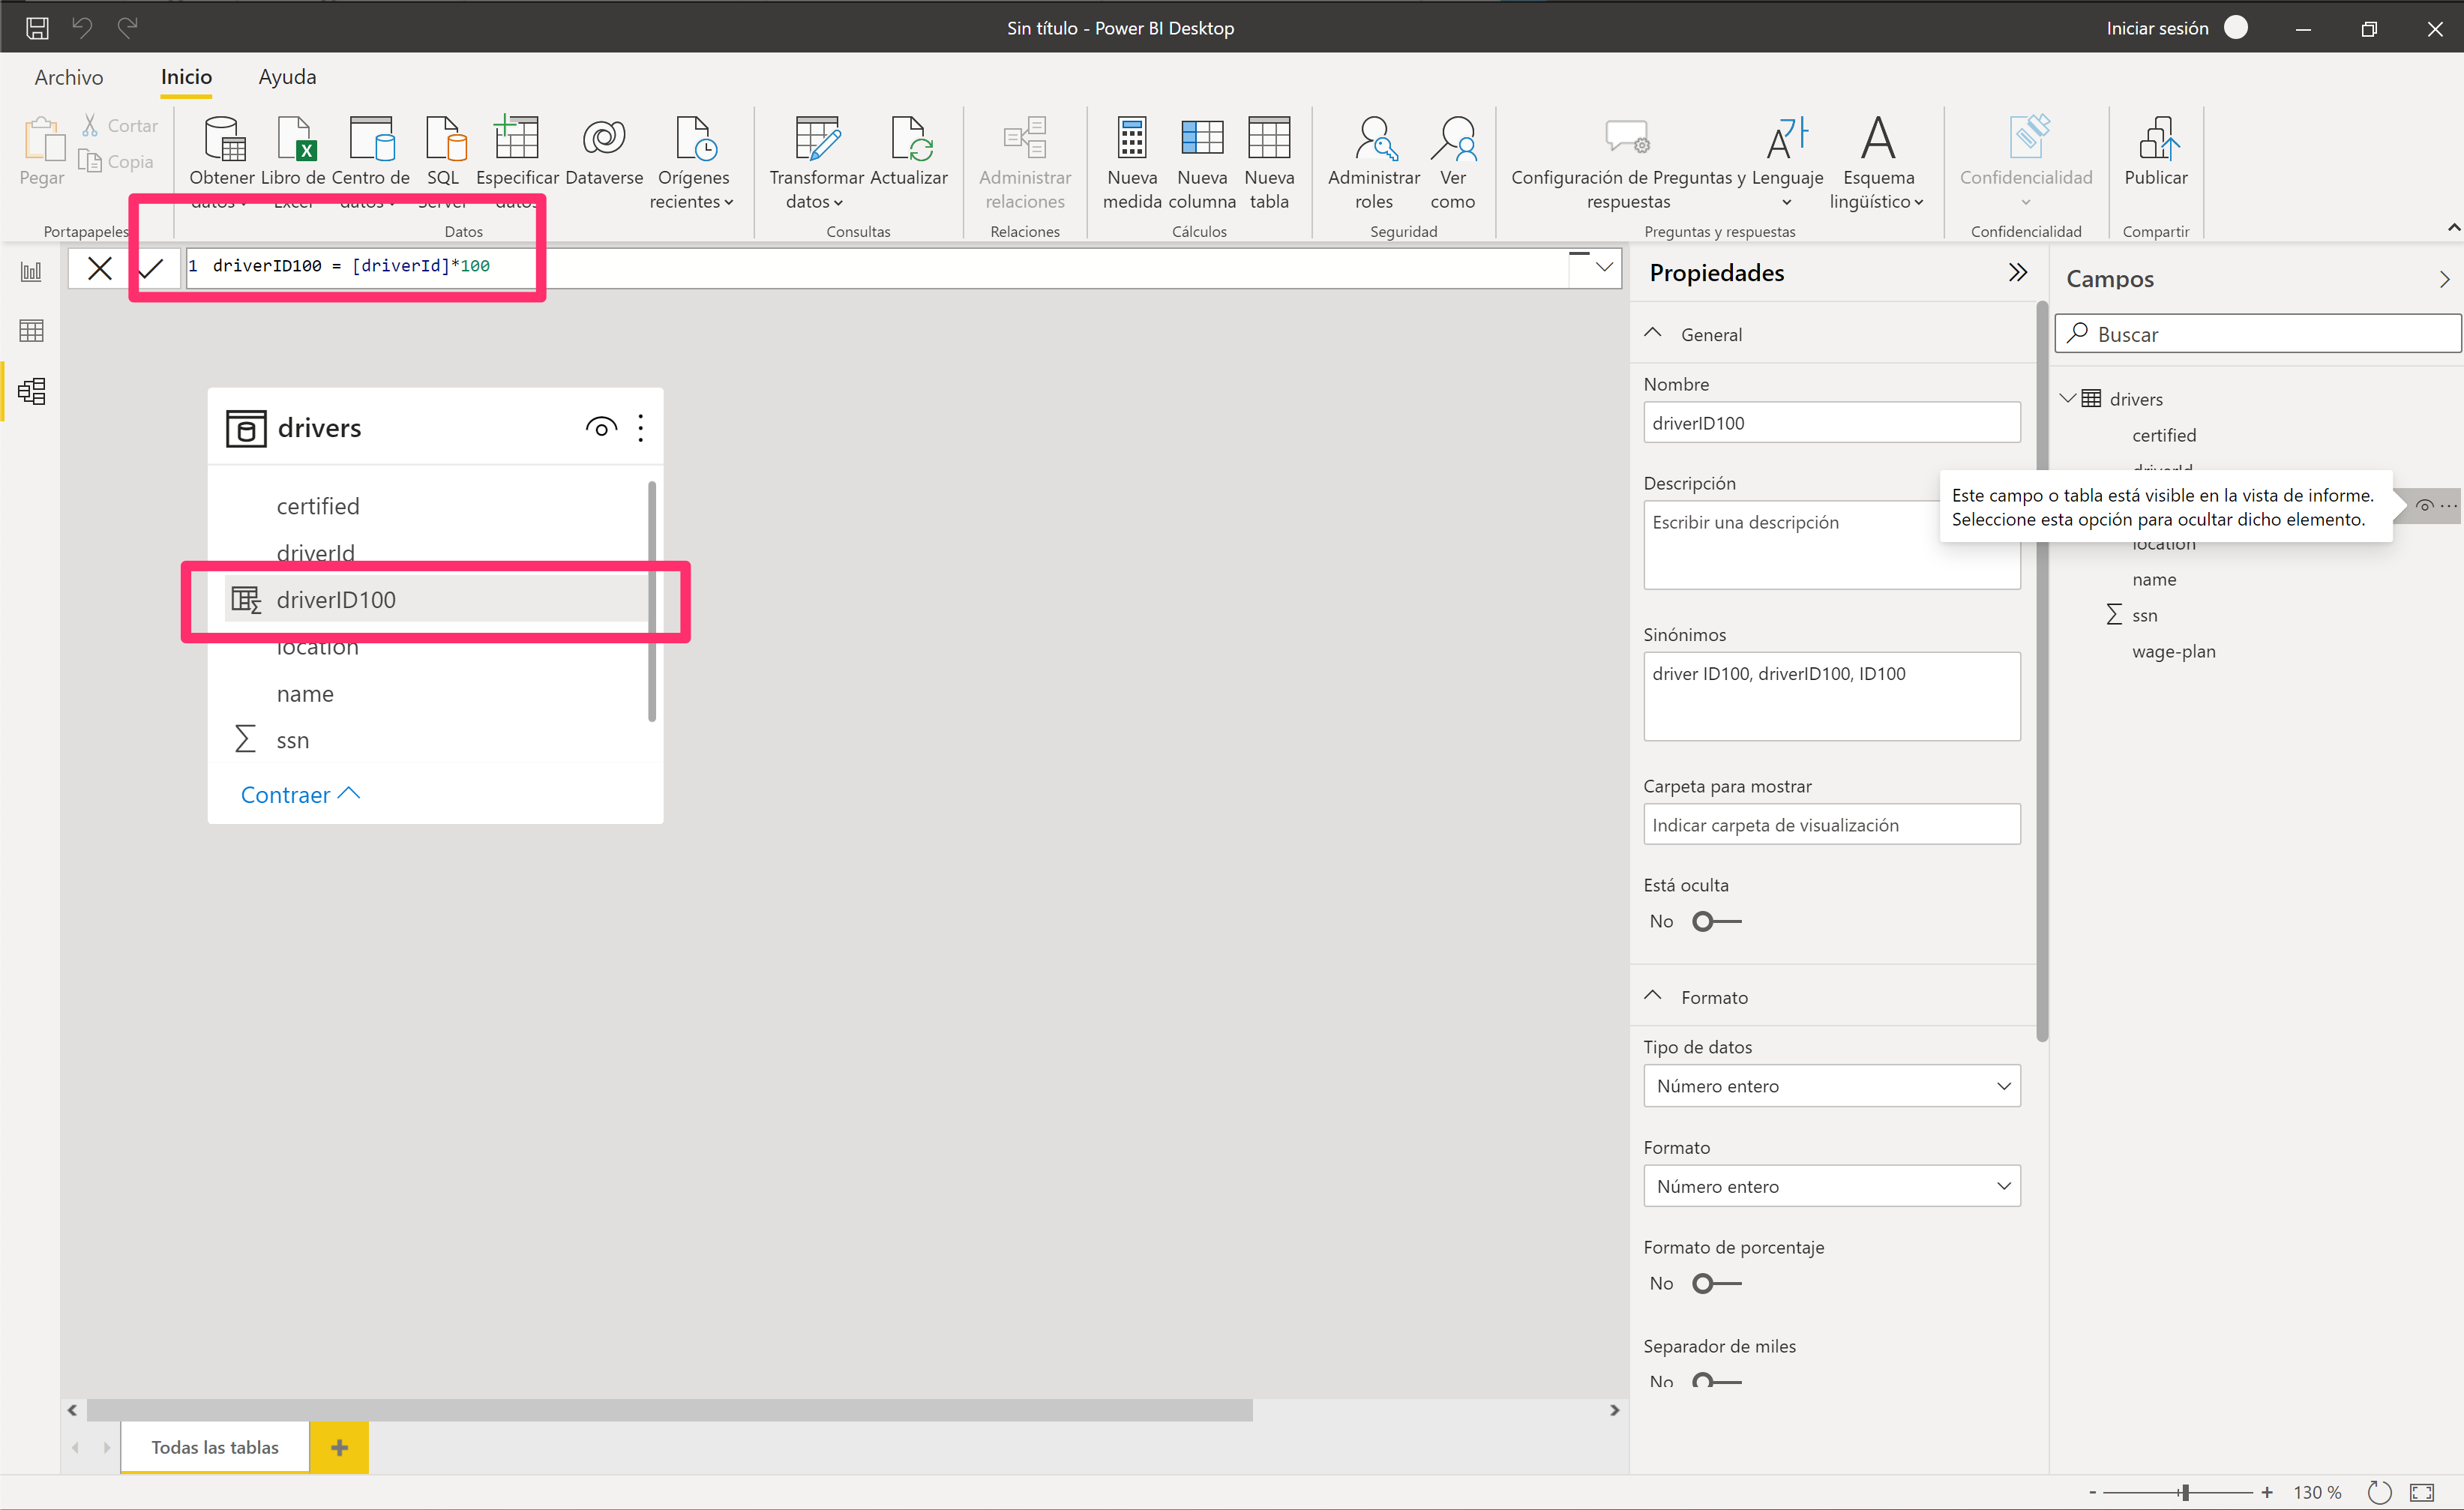
Task: Click the zoom slider handle
Action: [2185, 1492]
